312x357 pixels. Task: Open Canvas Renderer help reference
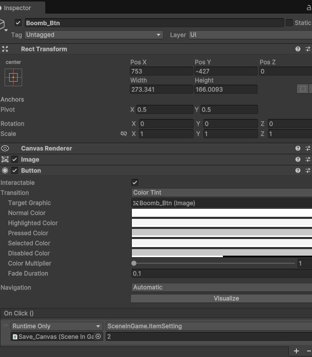298,148
